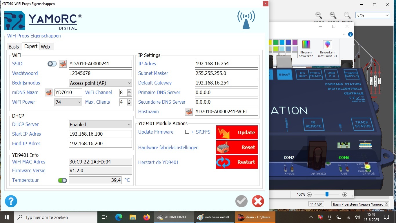396x223 pixels.
Task: Click the WiFi antenna icon in header
Action: [246, 20]
